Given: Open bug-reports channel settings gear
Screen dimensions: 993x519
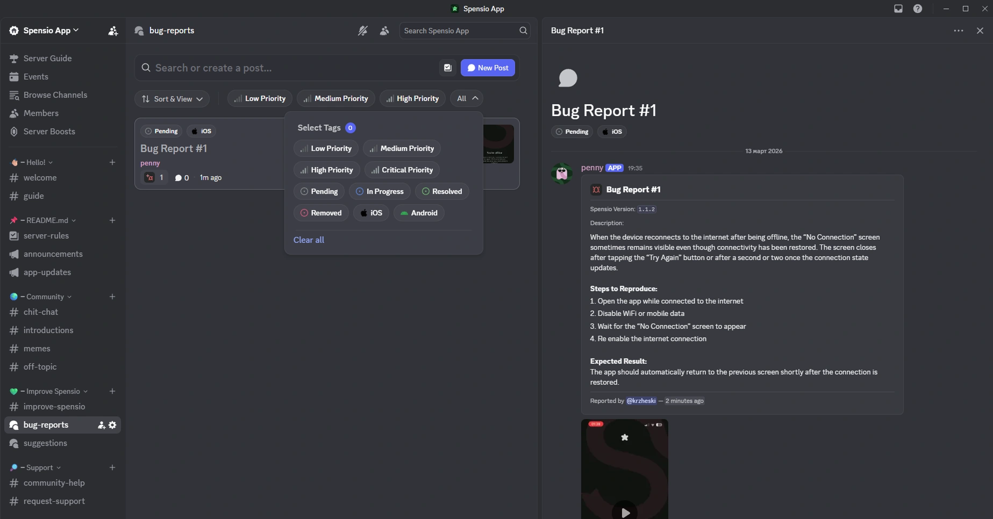Looking at the screenshot, I should tap(112, 425).
